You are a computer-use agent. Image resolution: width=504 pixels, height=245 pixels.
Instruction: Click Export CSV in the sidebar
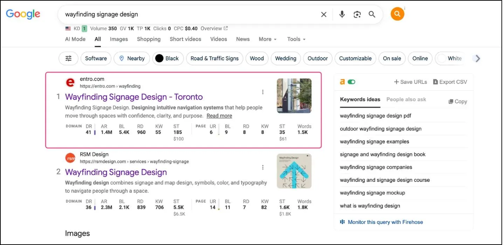click(450, 82)
